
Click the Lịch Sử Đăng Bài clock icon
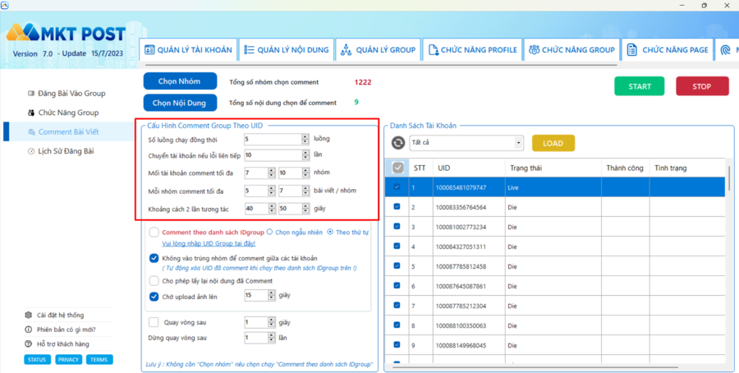point(31,151)
